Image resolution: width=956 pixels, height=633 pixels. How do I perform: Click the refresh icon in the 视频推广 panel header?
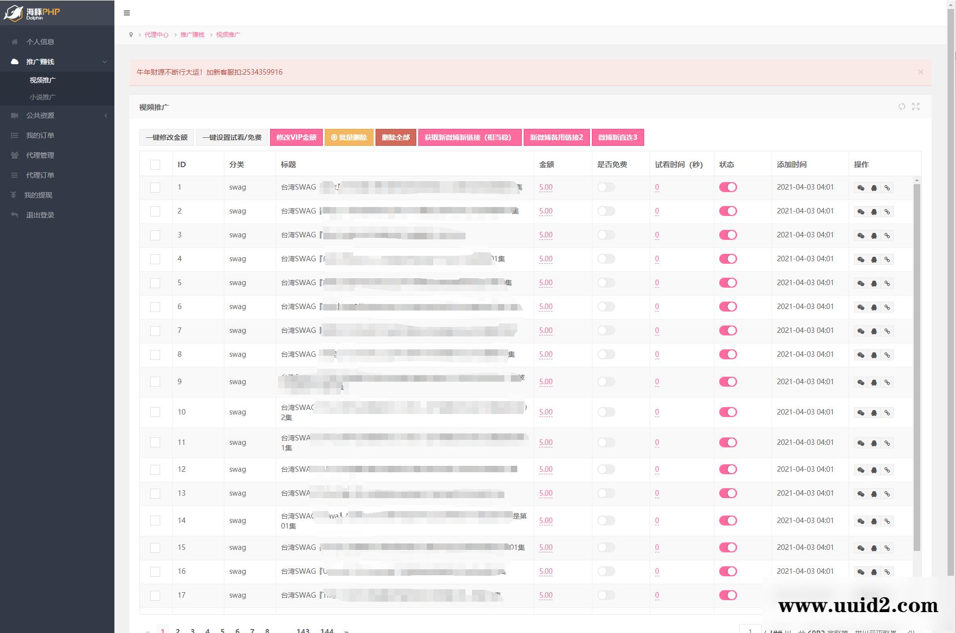pos(901,106)
